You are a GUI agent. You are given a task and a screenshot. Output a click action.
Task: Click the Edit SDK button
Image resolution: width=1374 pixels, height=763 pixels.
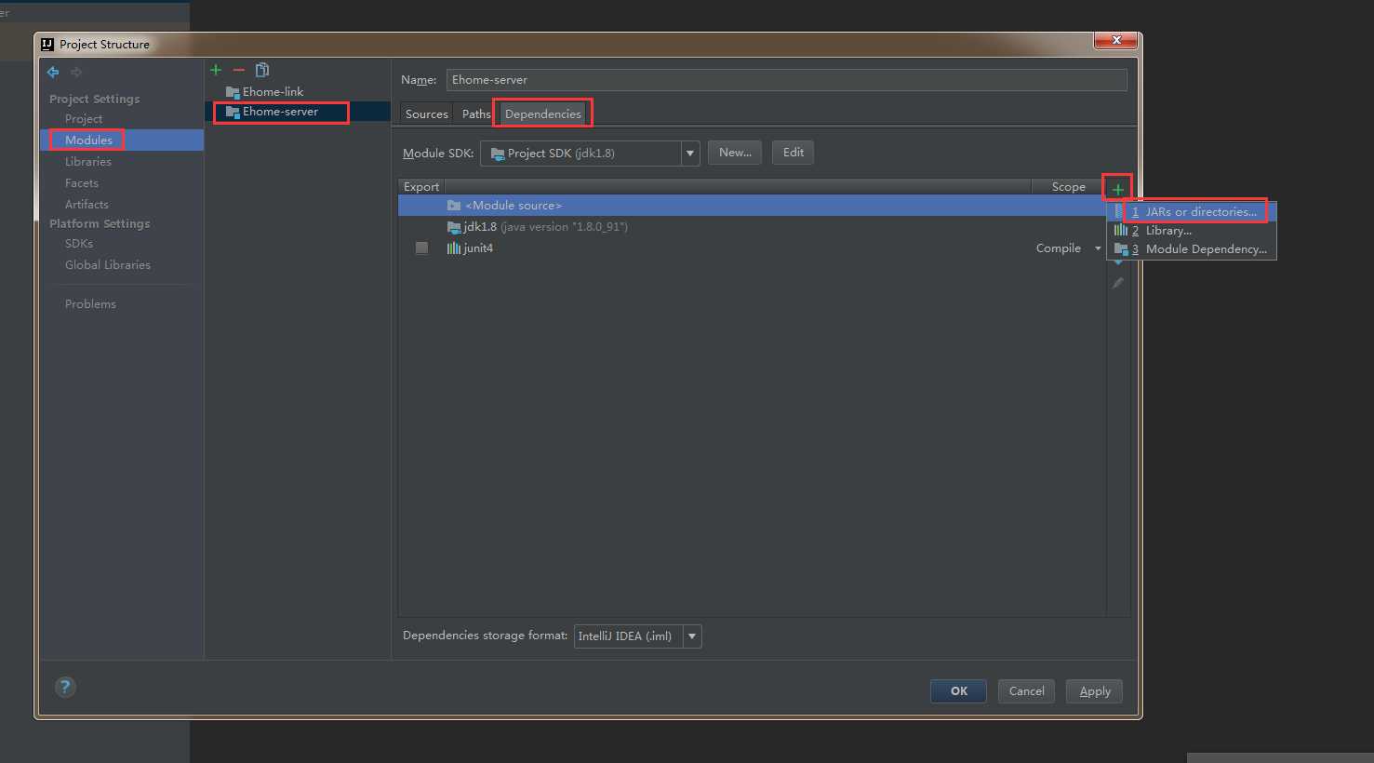tap(794, 153)
